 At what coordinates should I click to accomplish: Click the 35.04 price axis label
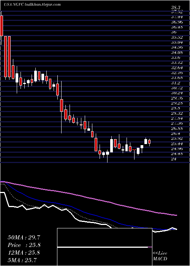coord(177,42)
